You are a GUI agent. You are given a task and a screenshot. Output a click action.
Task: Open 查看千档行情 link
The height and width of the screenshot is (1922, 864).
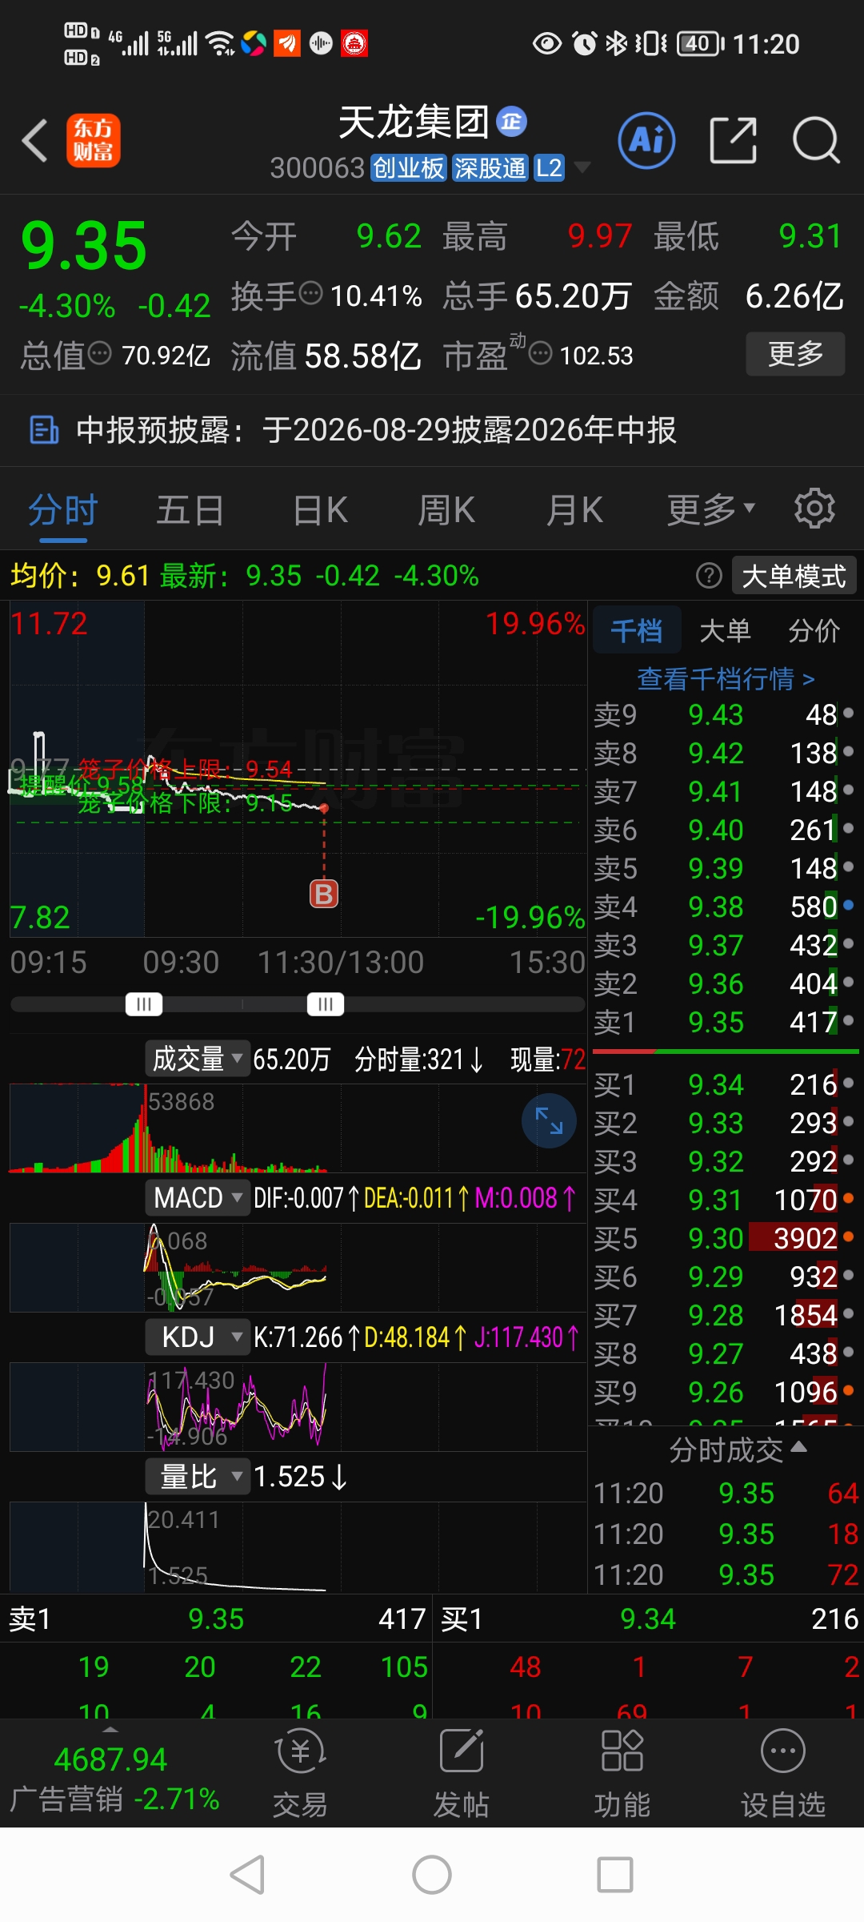pyautogui.click(x=726, y=679)
